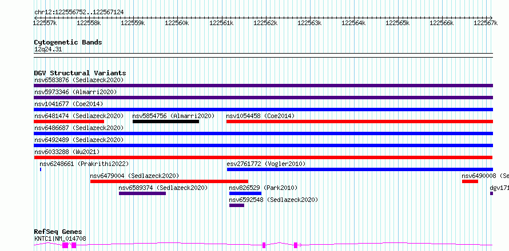Select the nsv6481474 (Sedlazeck2020) label
Screen dimensions: 509x251
click(79, 116)
